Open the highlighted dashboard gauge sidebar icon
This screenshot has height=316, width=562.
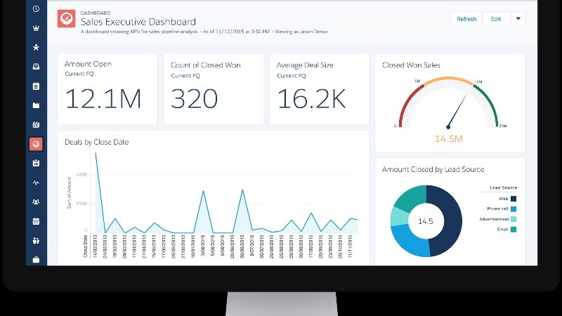tap(36, 144)
